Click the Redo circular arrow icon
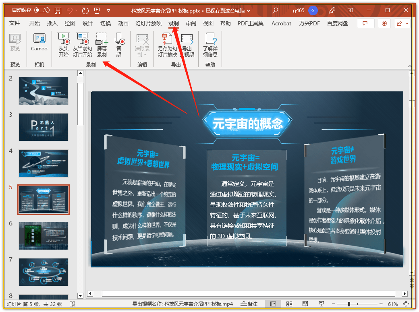The image size is (419, 312). tap(85, 10)
